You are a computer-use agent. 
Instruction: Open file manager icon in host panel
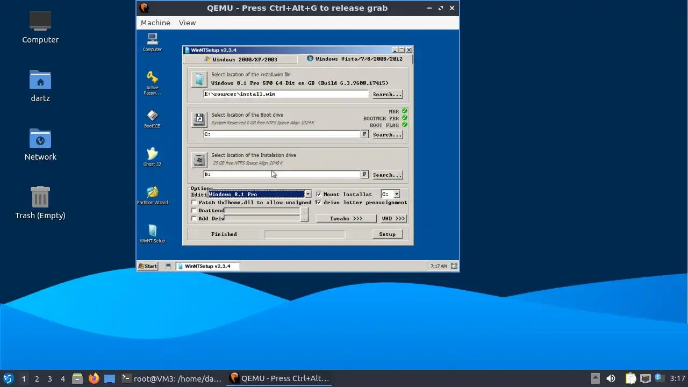coord(77,378)
